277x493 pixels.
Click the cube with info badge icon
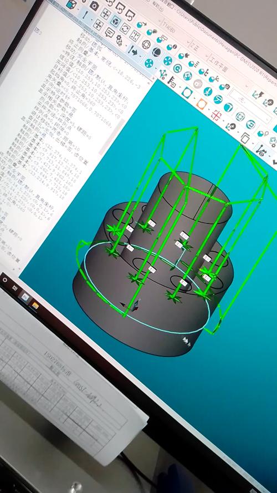[x=172, y=47]
